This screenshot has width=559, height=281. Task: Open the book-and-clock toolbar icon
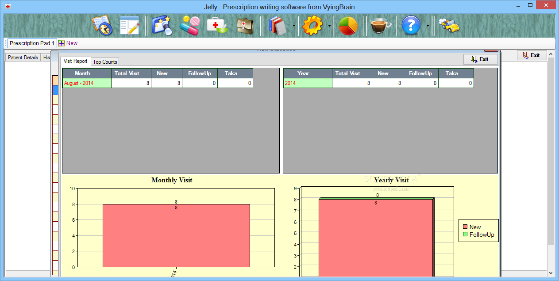point(102,26)
